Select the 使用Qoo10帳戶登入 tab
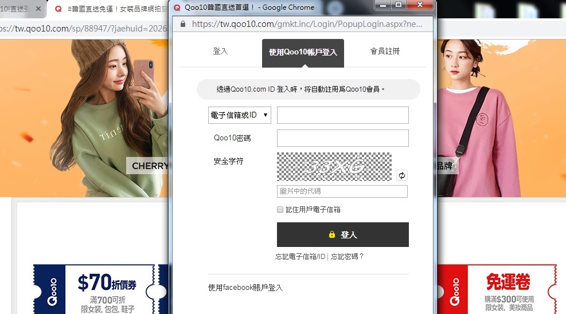566x314 pixels. pos(303,53)
